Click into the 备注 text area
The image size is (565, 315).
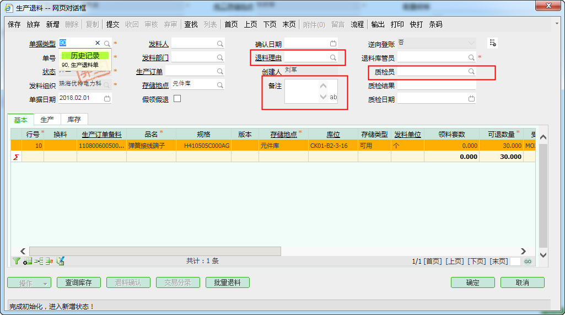(x=300, y=91)
